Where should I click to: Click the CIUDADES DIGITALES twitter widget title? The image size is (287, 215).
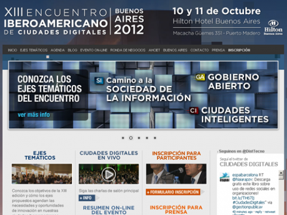(249, 164)
